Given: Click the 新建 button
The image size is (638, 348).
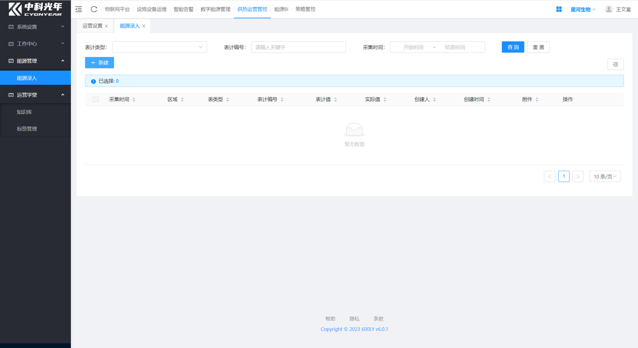Looking at the screenshot, I should 99,63.
